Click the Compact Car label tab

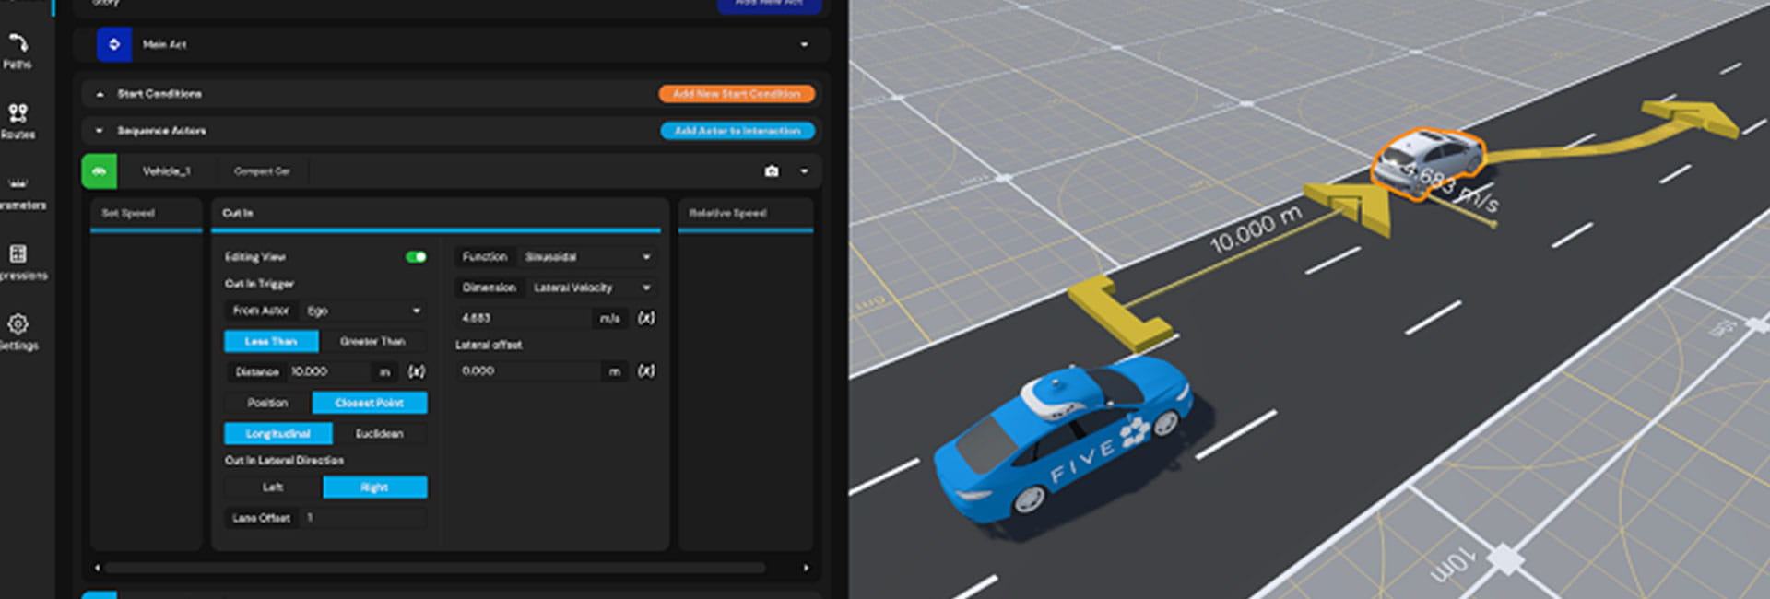[262, 171]
